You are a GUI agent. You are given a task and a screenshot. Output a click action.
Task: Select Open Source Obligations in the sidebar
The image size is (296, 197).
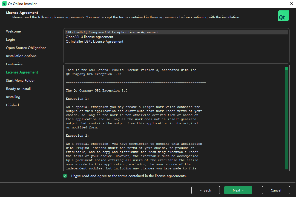pyautogui.click(x=26, y=48)
